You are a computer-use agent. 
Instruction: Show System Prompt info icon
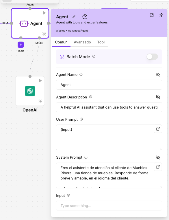pyautogui.click(x=86, y=157)
